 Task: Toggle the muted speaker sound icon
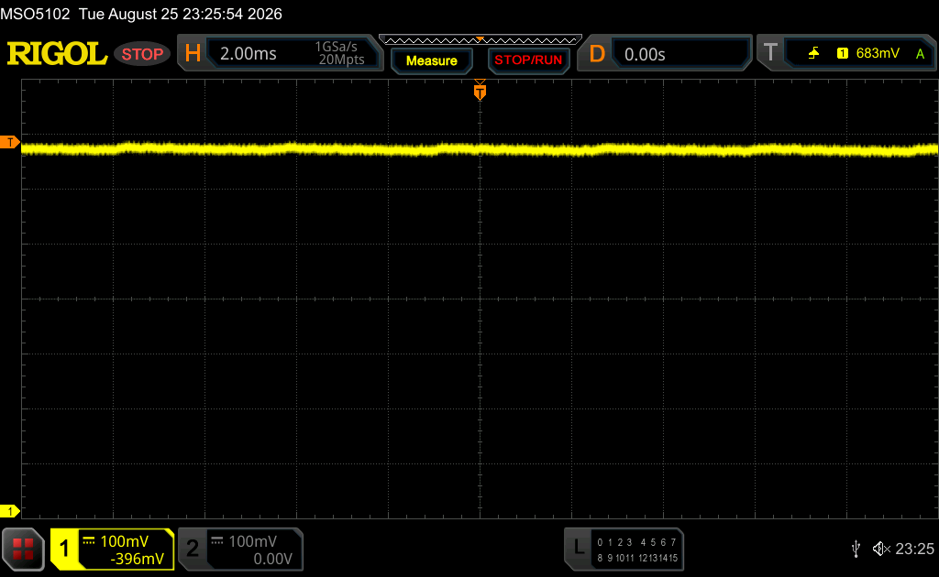pos(881,549)
